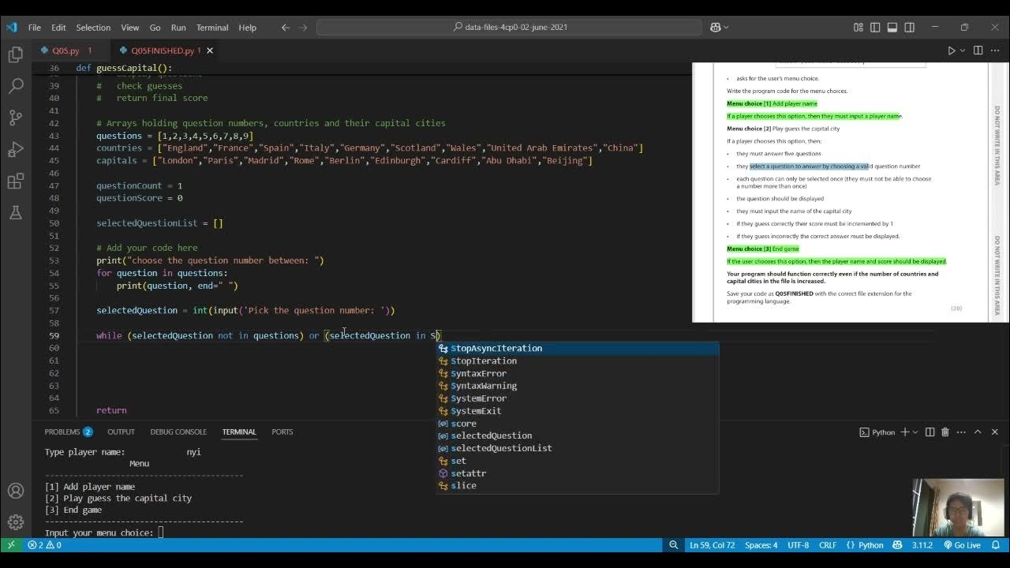Select the Python terminal label in panel
This screenshot has height=568, width=1010.
click(877, 432)
